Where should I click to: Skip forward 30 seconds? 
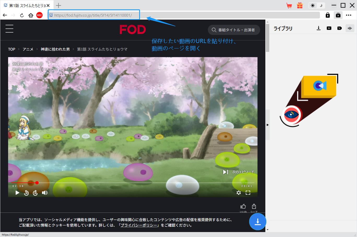[x=35, y=193]
